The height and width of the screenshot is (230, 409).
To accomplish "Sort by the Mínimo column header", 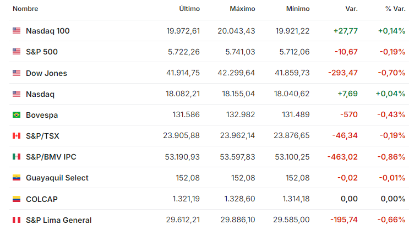I will [x=298, y=9].
